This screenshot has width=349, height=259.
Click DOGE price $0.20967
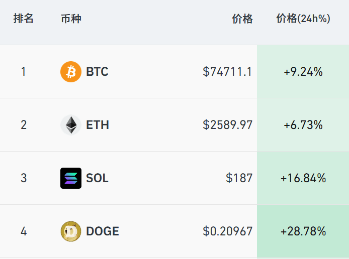227,231
